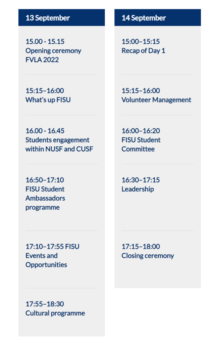This screenshot has height=344, width=210.
Task: Click the 16.00 - 16.45 time slot
Action: click(45, 131)
